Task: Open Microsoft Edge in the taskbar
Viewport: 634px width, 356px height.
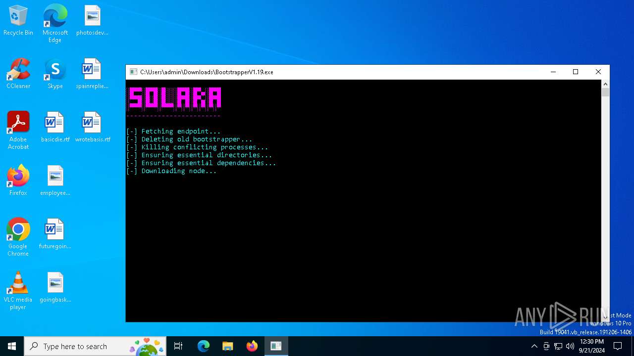Action: coord(204,346)
